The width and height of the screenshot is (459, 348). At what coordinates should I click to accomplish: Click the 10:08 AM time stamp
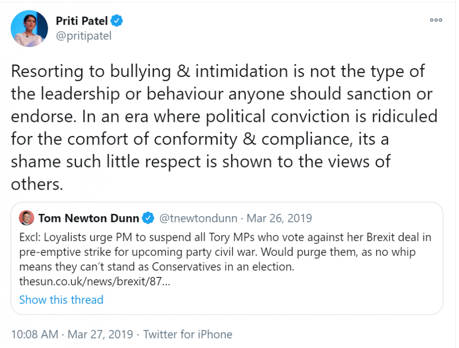(35, 334)
